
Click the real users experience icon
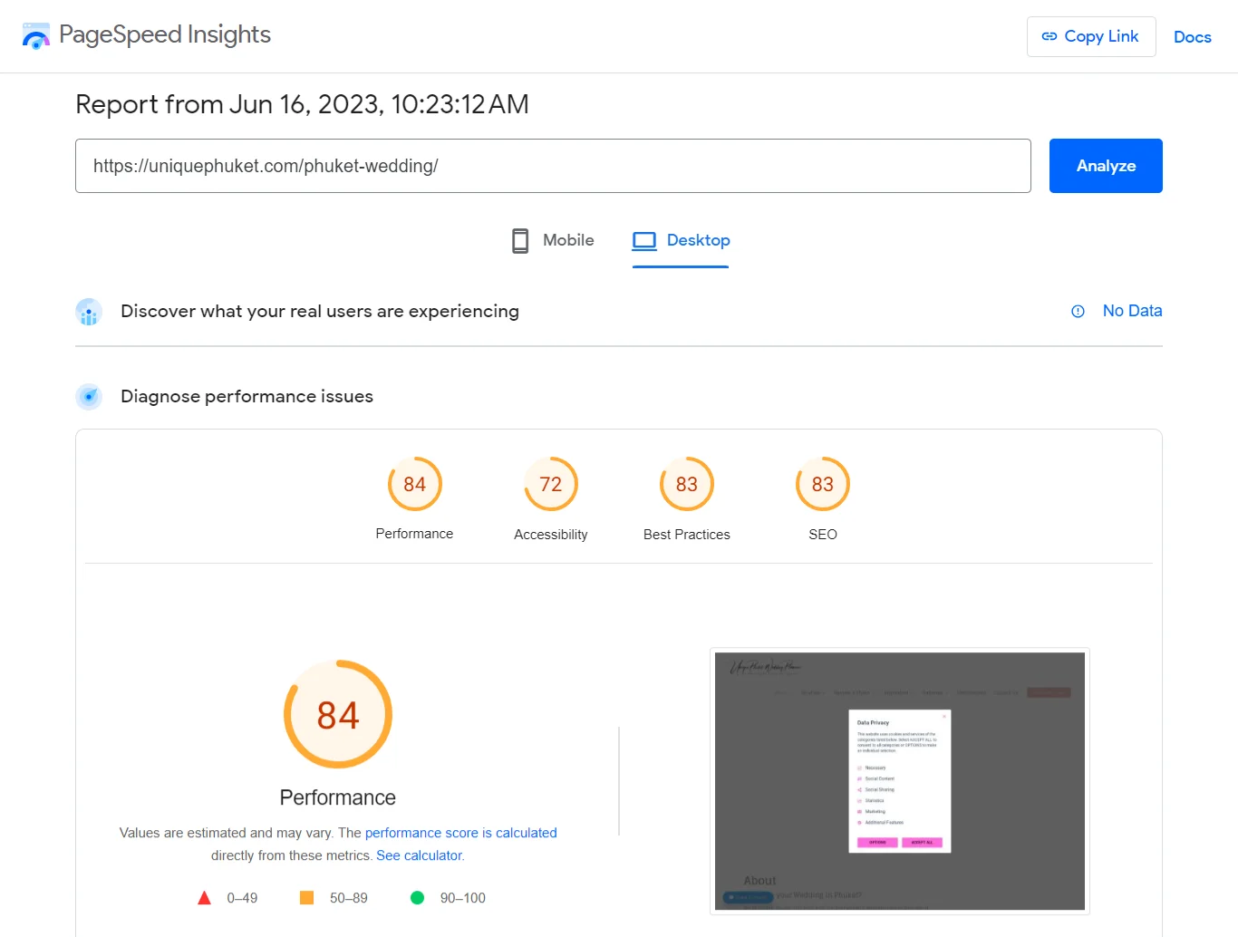pyautogui.click(x=89, y=312)
